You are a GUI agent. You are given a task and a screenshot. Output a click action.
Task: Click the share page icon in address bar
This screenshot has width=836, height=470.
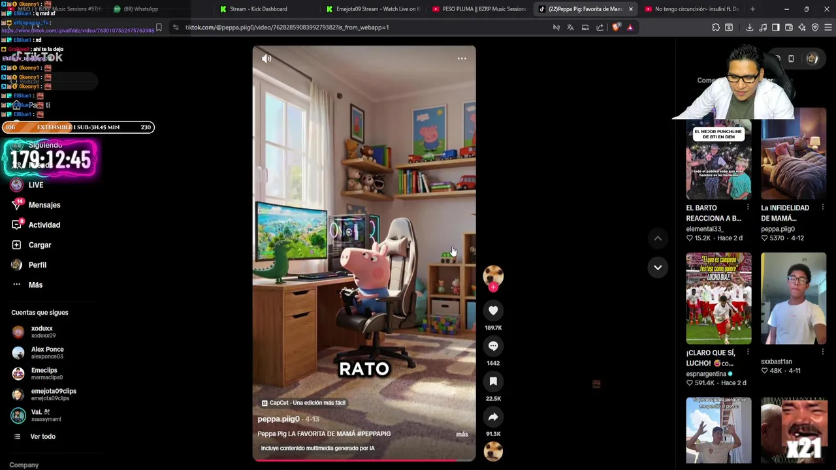pos(600,27)
